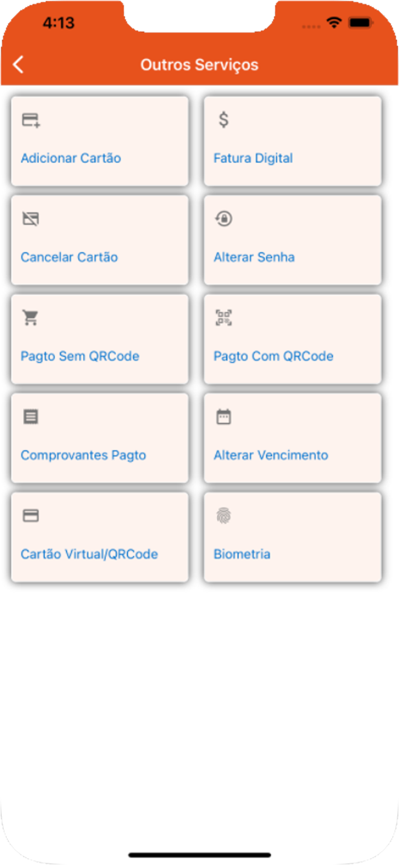Viewport: 399px width, 865px height.
Task: Click the receipt list icon
Action: 31,416
